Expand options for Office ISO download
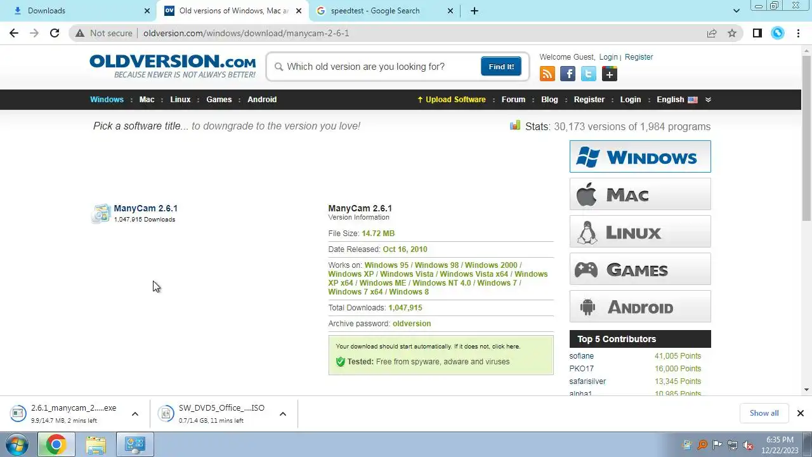The width and height of the screenshot is (812, 457). click(x=283, y=414)
